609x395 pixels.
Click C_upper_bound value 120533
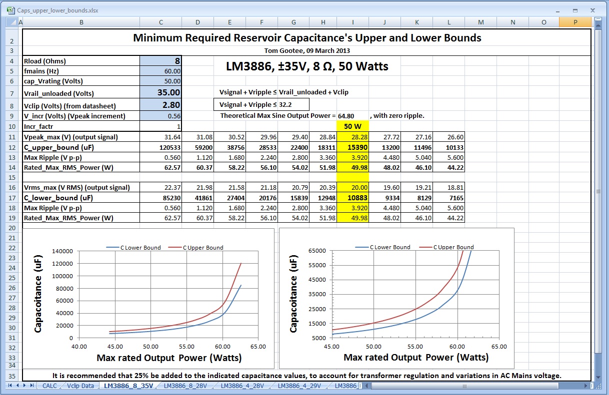coord(160,147)
